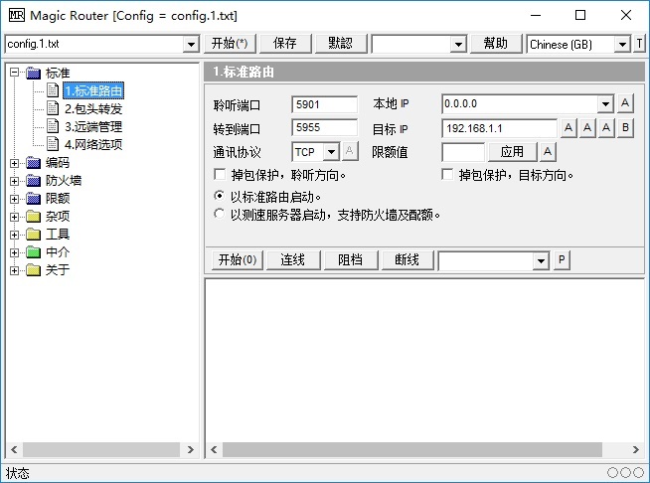The width and height of the screenshot is (650, 483).
Task: Click the B button after 目标 IP field
Action: pos(625,127)
